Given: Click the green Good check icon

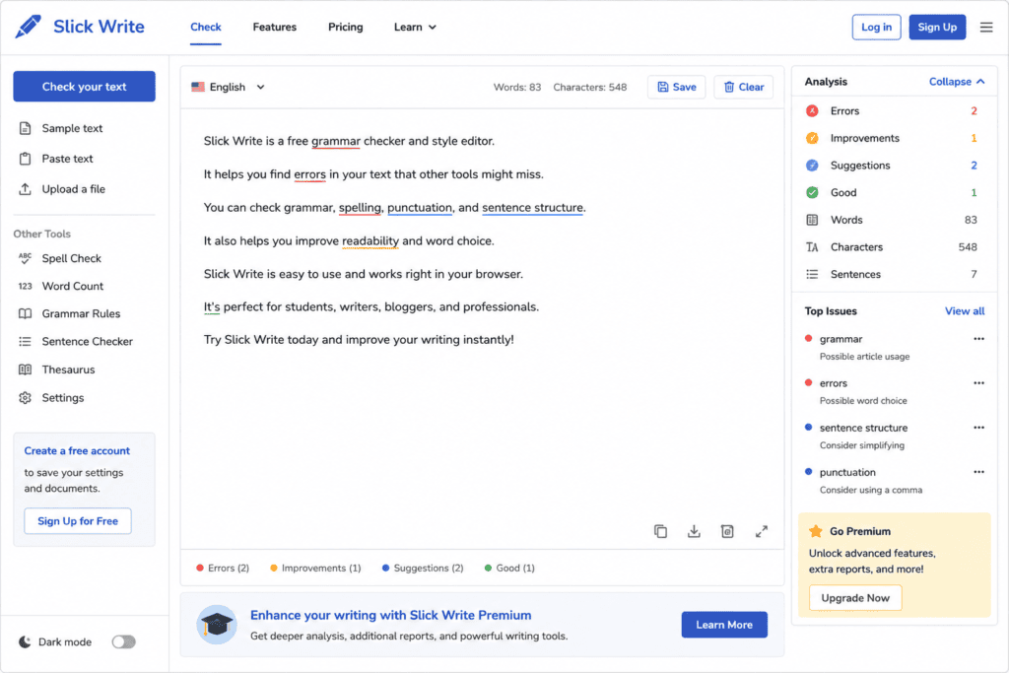Looking at the screenshot, I should (812, 192).
